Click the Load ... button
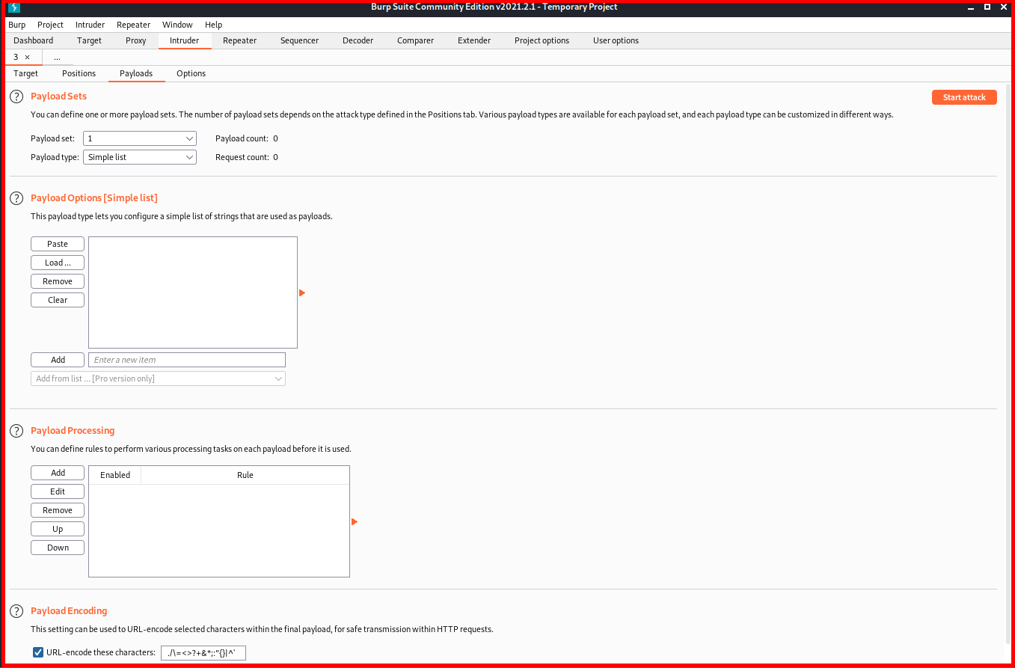 58,263
